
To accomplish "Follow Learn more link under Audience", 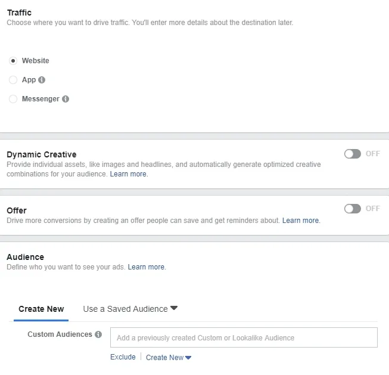I will click(146, 267).
